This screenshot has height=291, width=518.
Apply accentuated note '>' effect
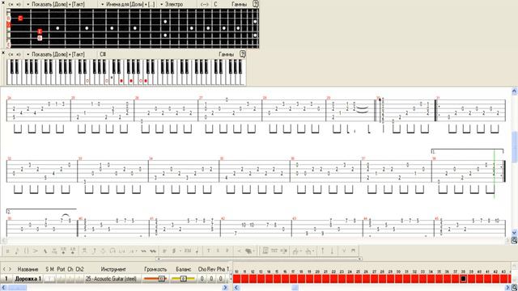(35, 251)
